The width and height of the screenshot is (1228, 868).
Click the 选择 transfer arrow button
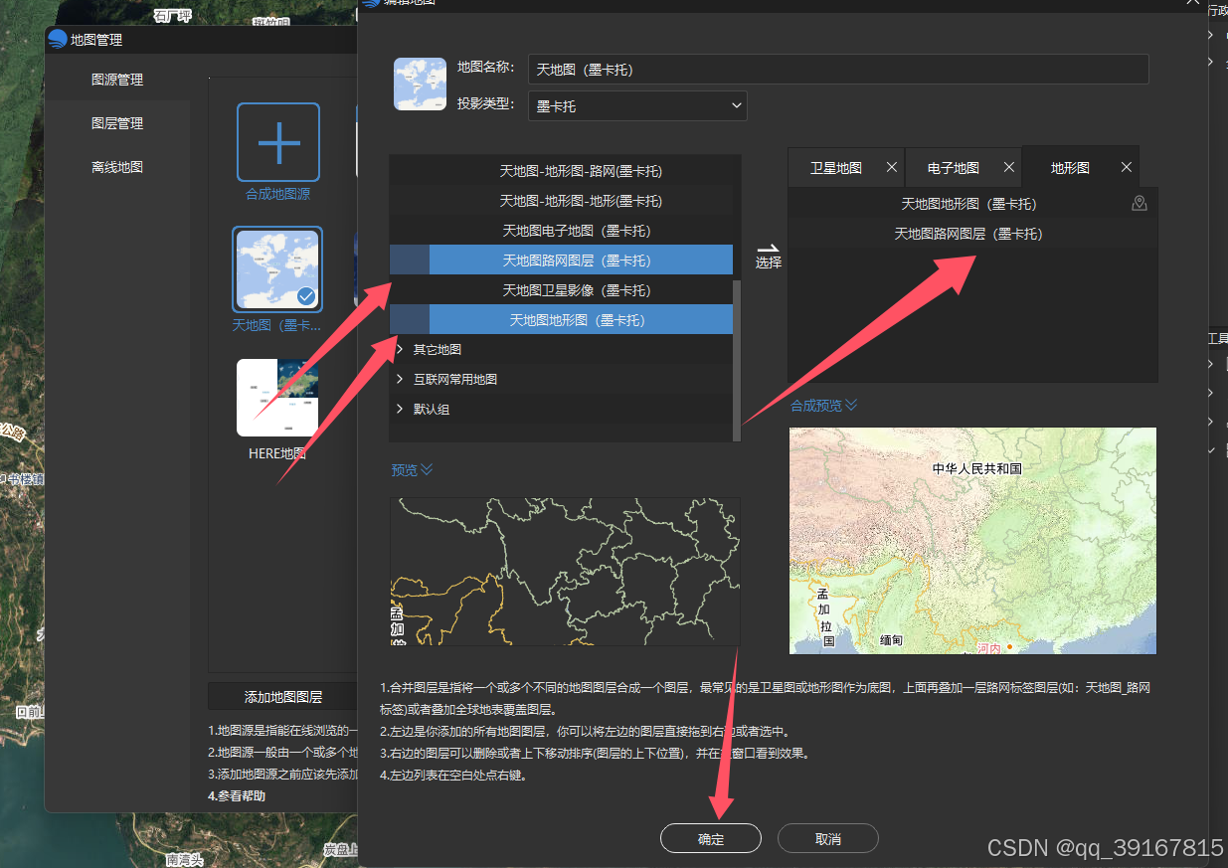(x=769, y=255)
